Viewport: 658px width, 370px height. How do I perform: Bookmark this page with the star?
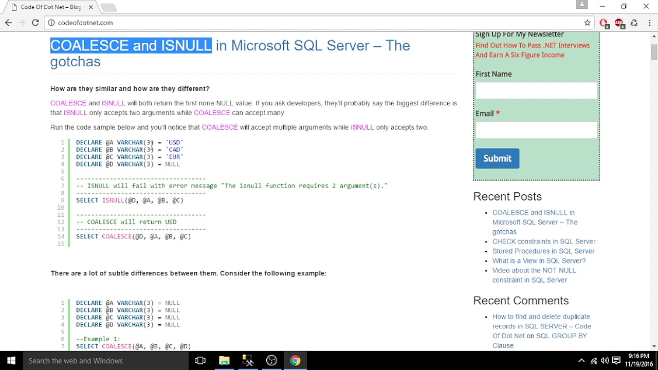[x=587, y=23]
